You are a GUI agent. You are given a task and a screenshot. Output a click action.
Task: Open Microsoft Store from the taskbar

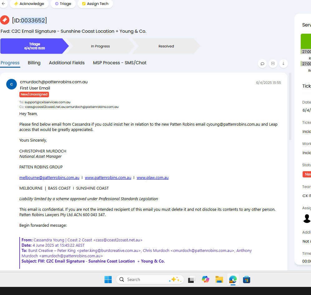click(x=246, y=279)
